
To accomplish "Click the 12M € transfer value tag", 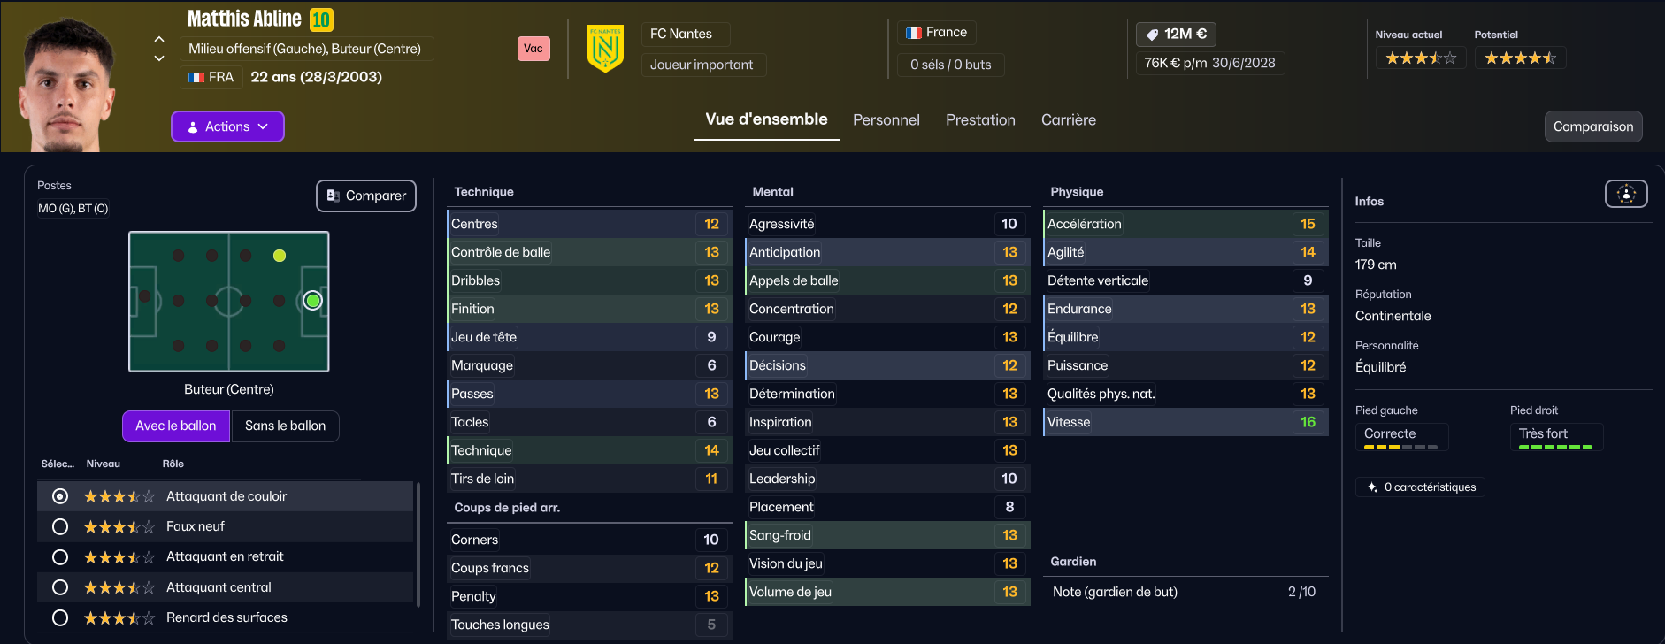I will (1176, 34).
